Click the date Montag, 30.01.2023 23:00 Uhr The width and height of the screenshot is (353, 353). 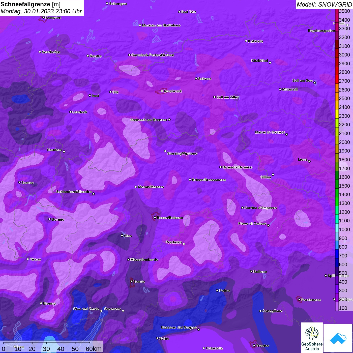click(41, 11)
